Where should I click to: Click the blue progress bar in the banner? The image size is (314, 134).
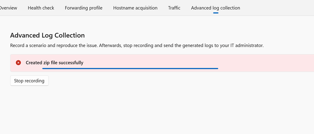130,69
